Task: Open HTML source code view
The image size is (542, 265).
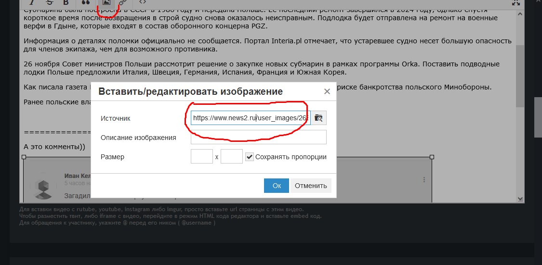Action: 143,3
